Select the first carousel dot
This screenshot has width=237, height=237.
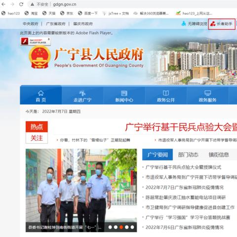110,227
